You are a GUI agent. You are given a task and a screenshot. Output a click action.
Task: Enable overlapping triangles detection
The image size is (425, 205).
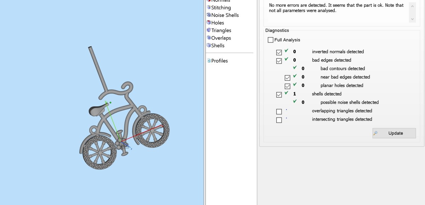pyautogui.click(x=279, y=112)
